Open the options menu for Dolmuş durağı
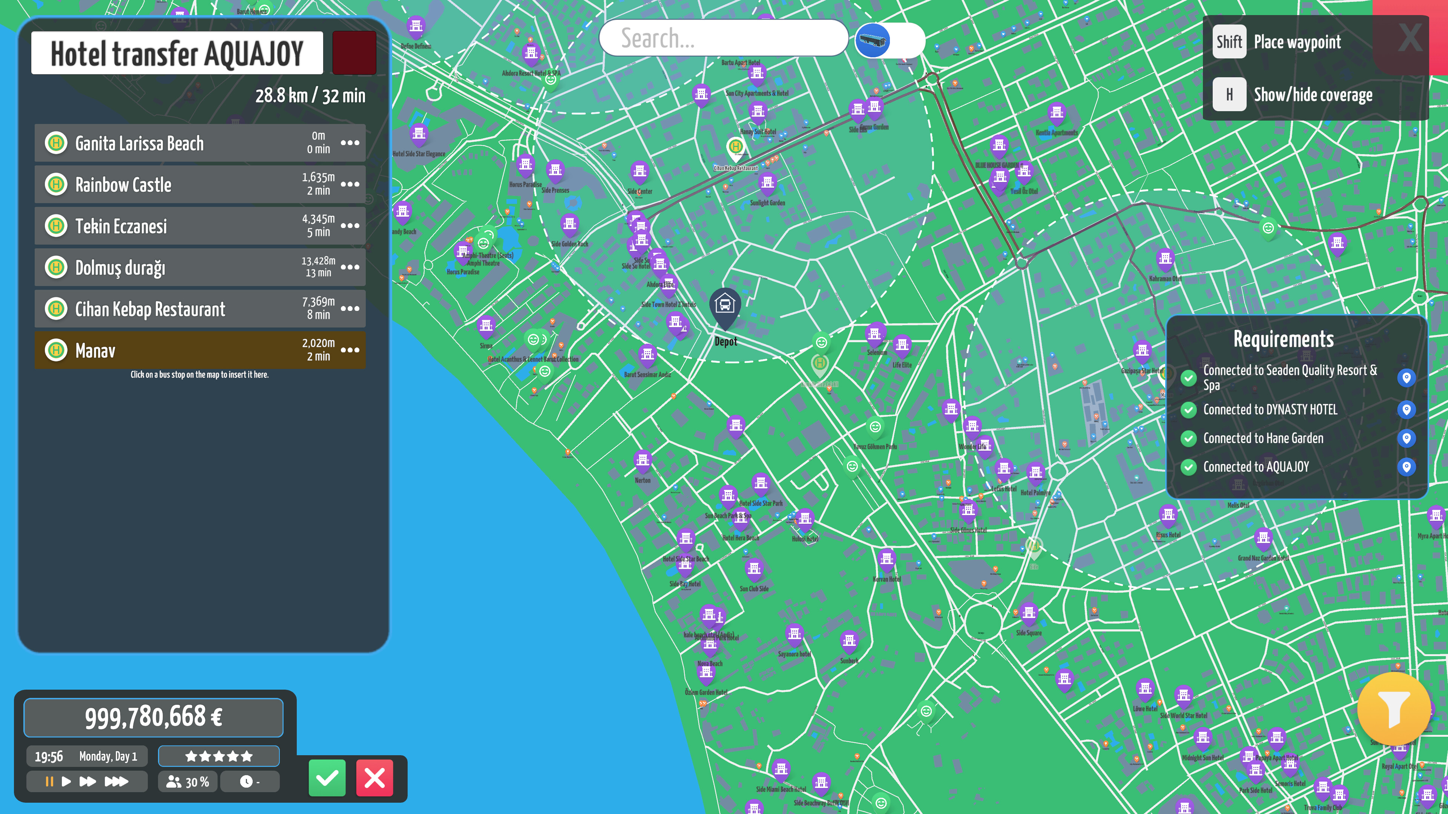 click(x=351, y=268)
